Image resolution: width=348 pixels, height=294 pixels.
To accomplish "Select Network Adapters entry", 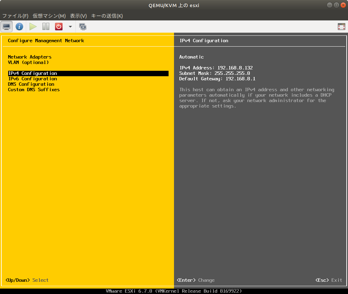I will coord(30,57).
